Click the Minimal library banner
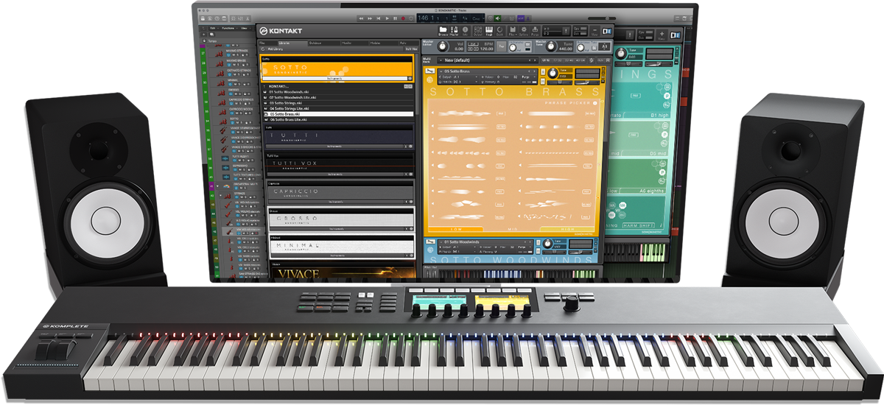 click(x=342, y=247)
